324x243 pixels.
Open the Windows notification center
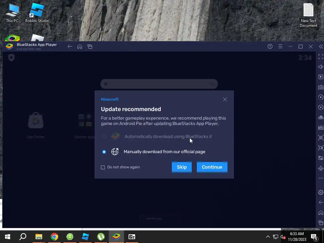coord(314,237)
